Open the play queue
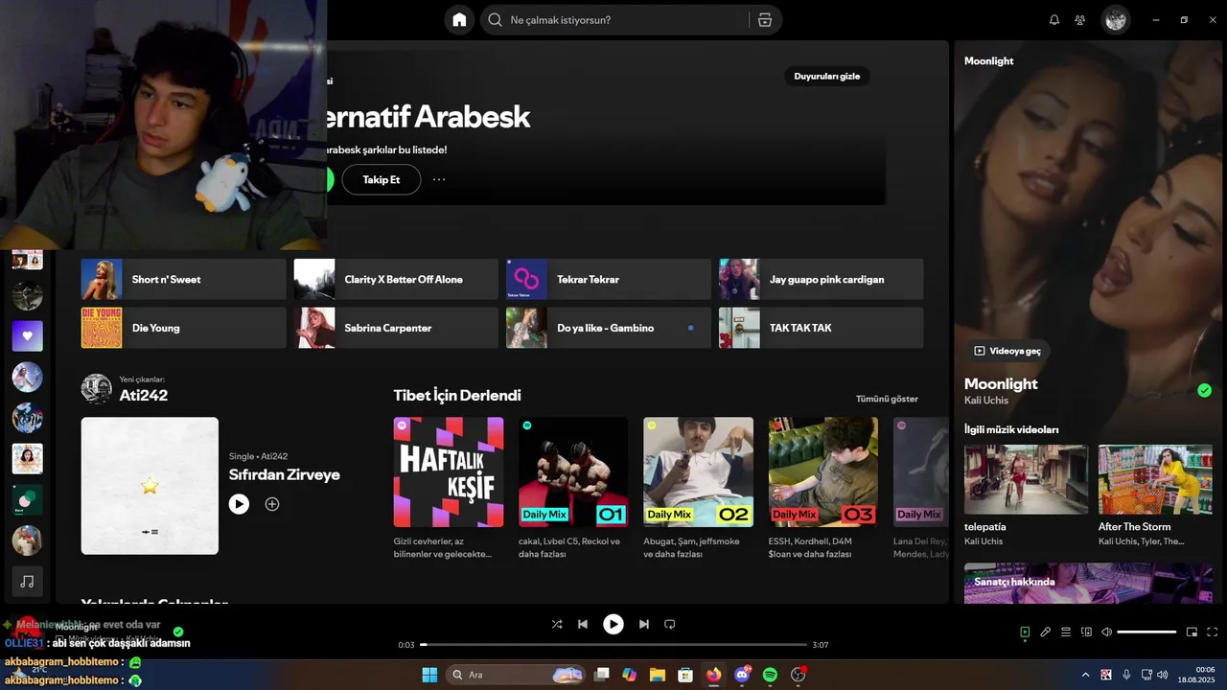 (1066, 632)
